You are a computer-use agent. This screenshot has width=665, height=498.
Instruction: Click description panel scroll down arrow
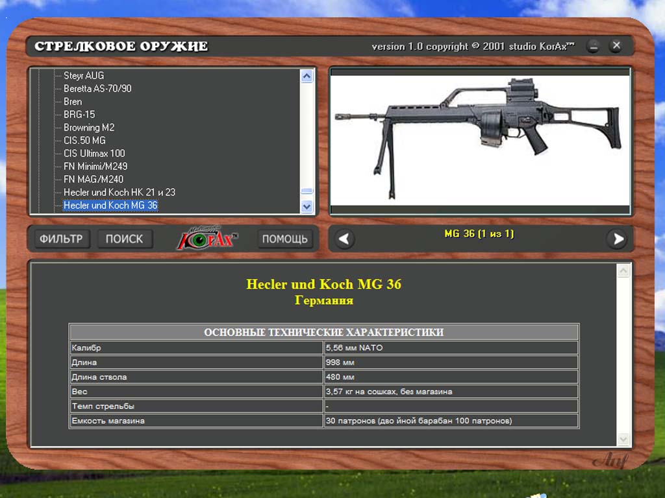tap(623, 439)
